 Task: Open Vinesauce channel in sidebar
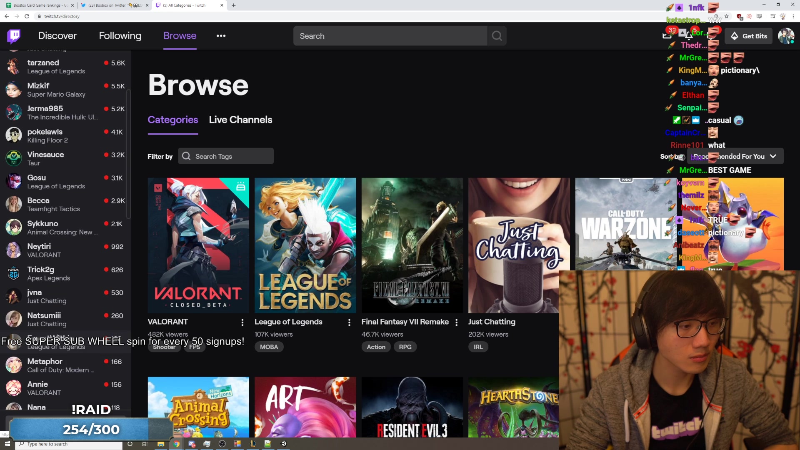[65, 158]
